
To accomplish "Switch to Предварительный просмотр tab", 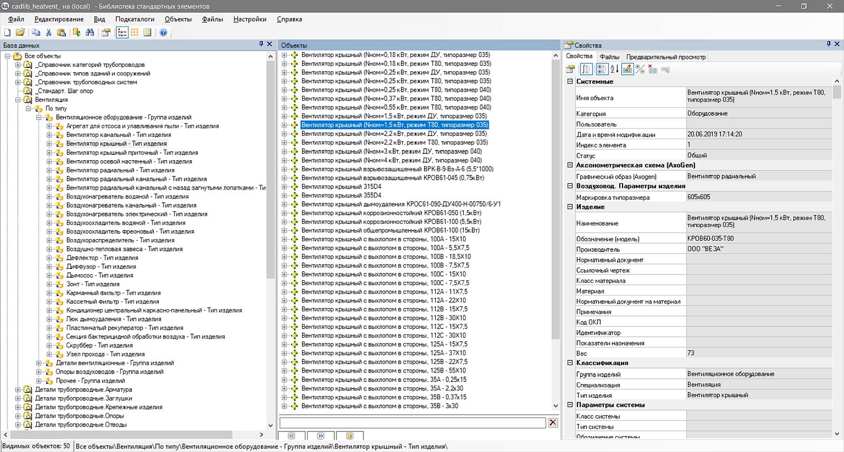I will [666, 57].
